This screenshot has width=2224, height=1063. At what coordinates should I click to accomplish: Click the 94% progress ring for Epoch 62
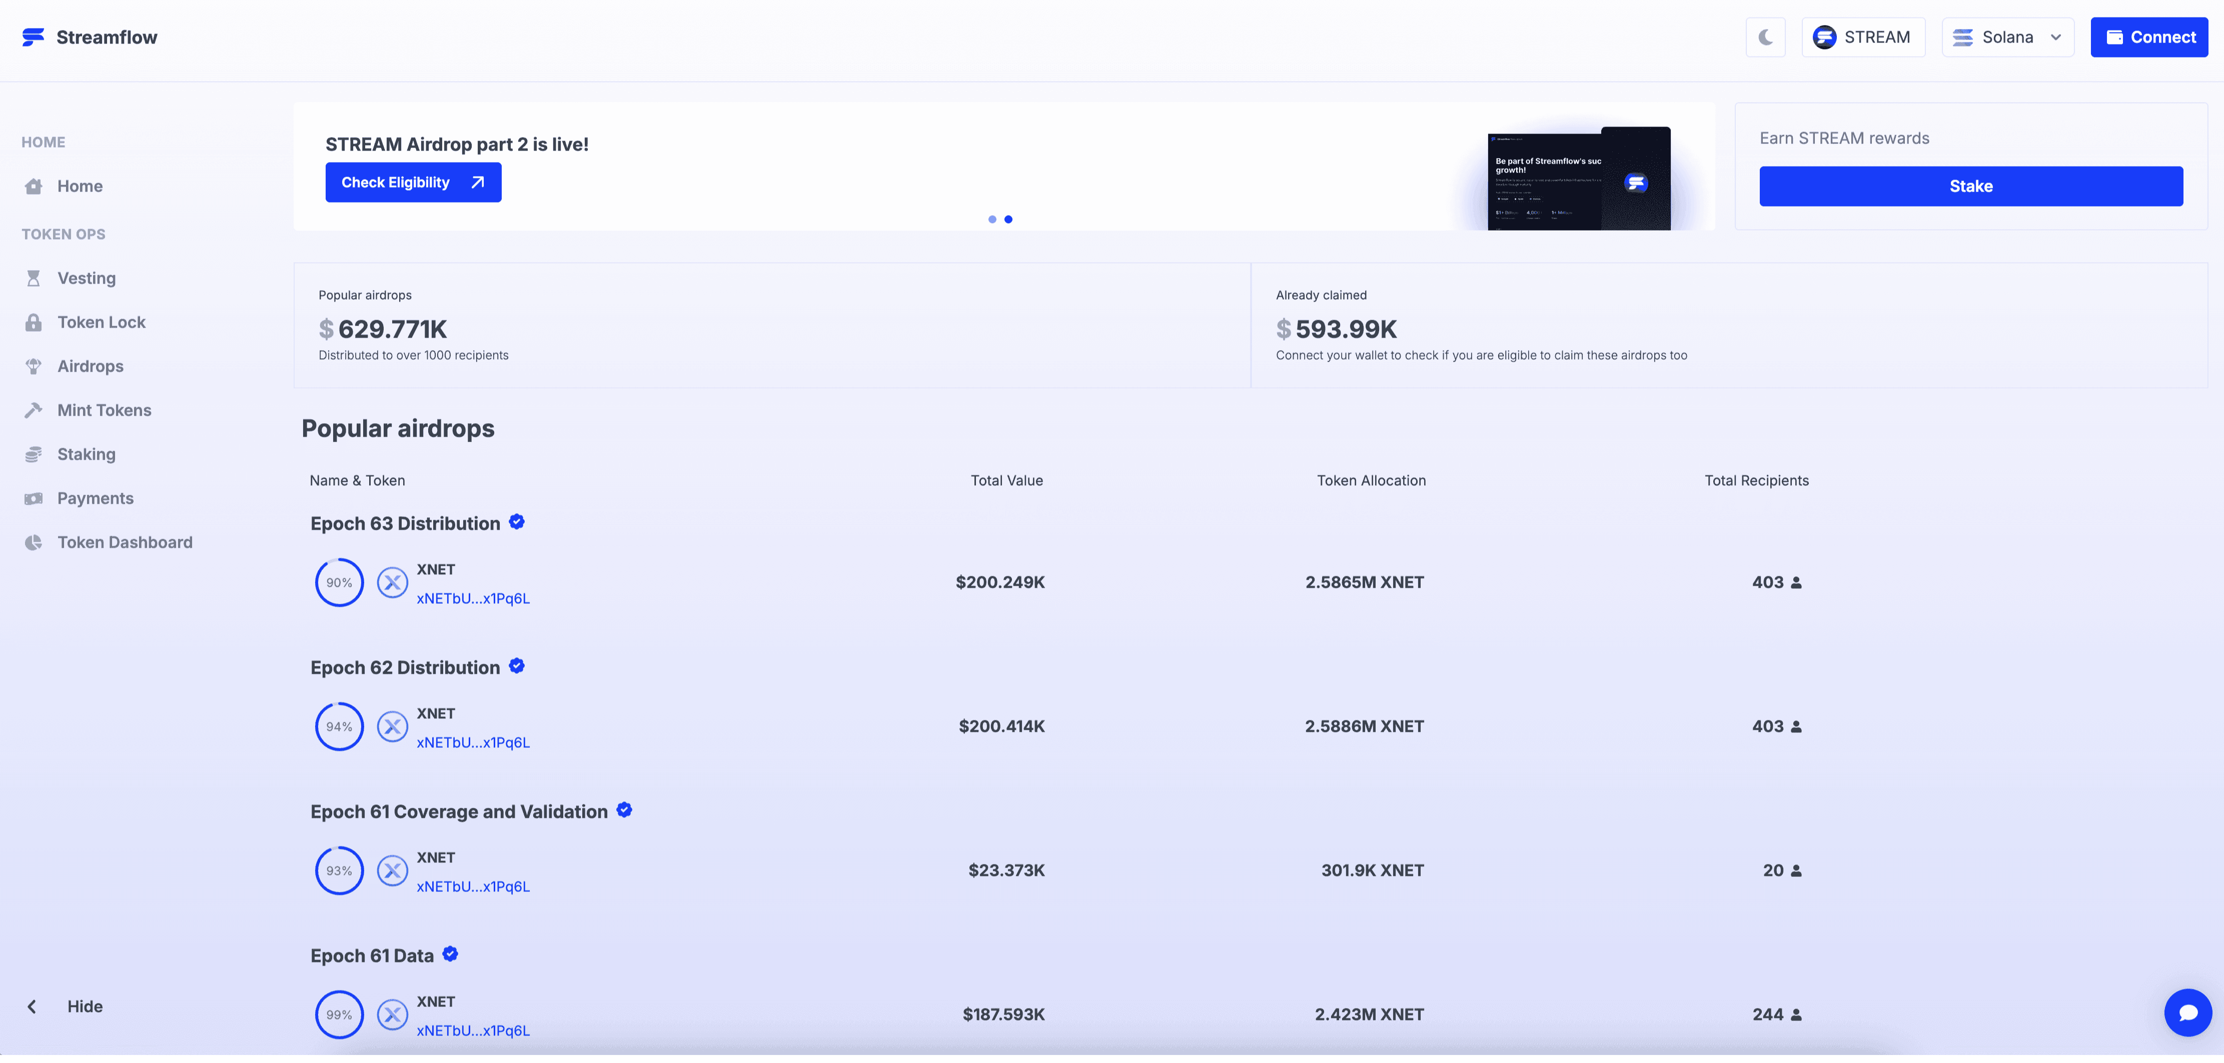pos(339,726)
